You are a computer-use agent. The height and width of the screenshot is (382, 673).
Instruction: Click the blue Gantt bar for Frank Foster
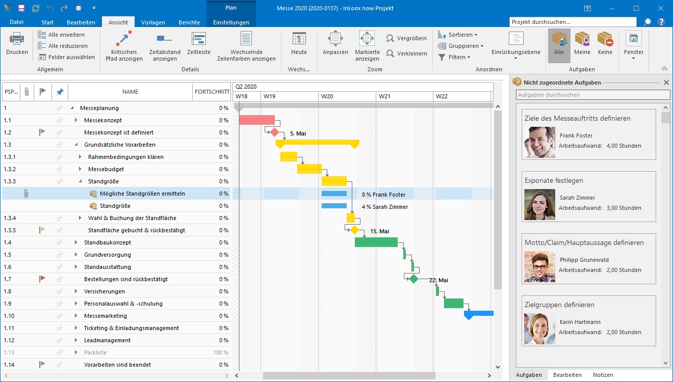pos(334,194)
